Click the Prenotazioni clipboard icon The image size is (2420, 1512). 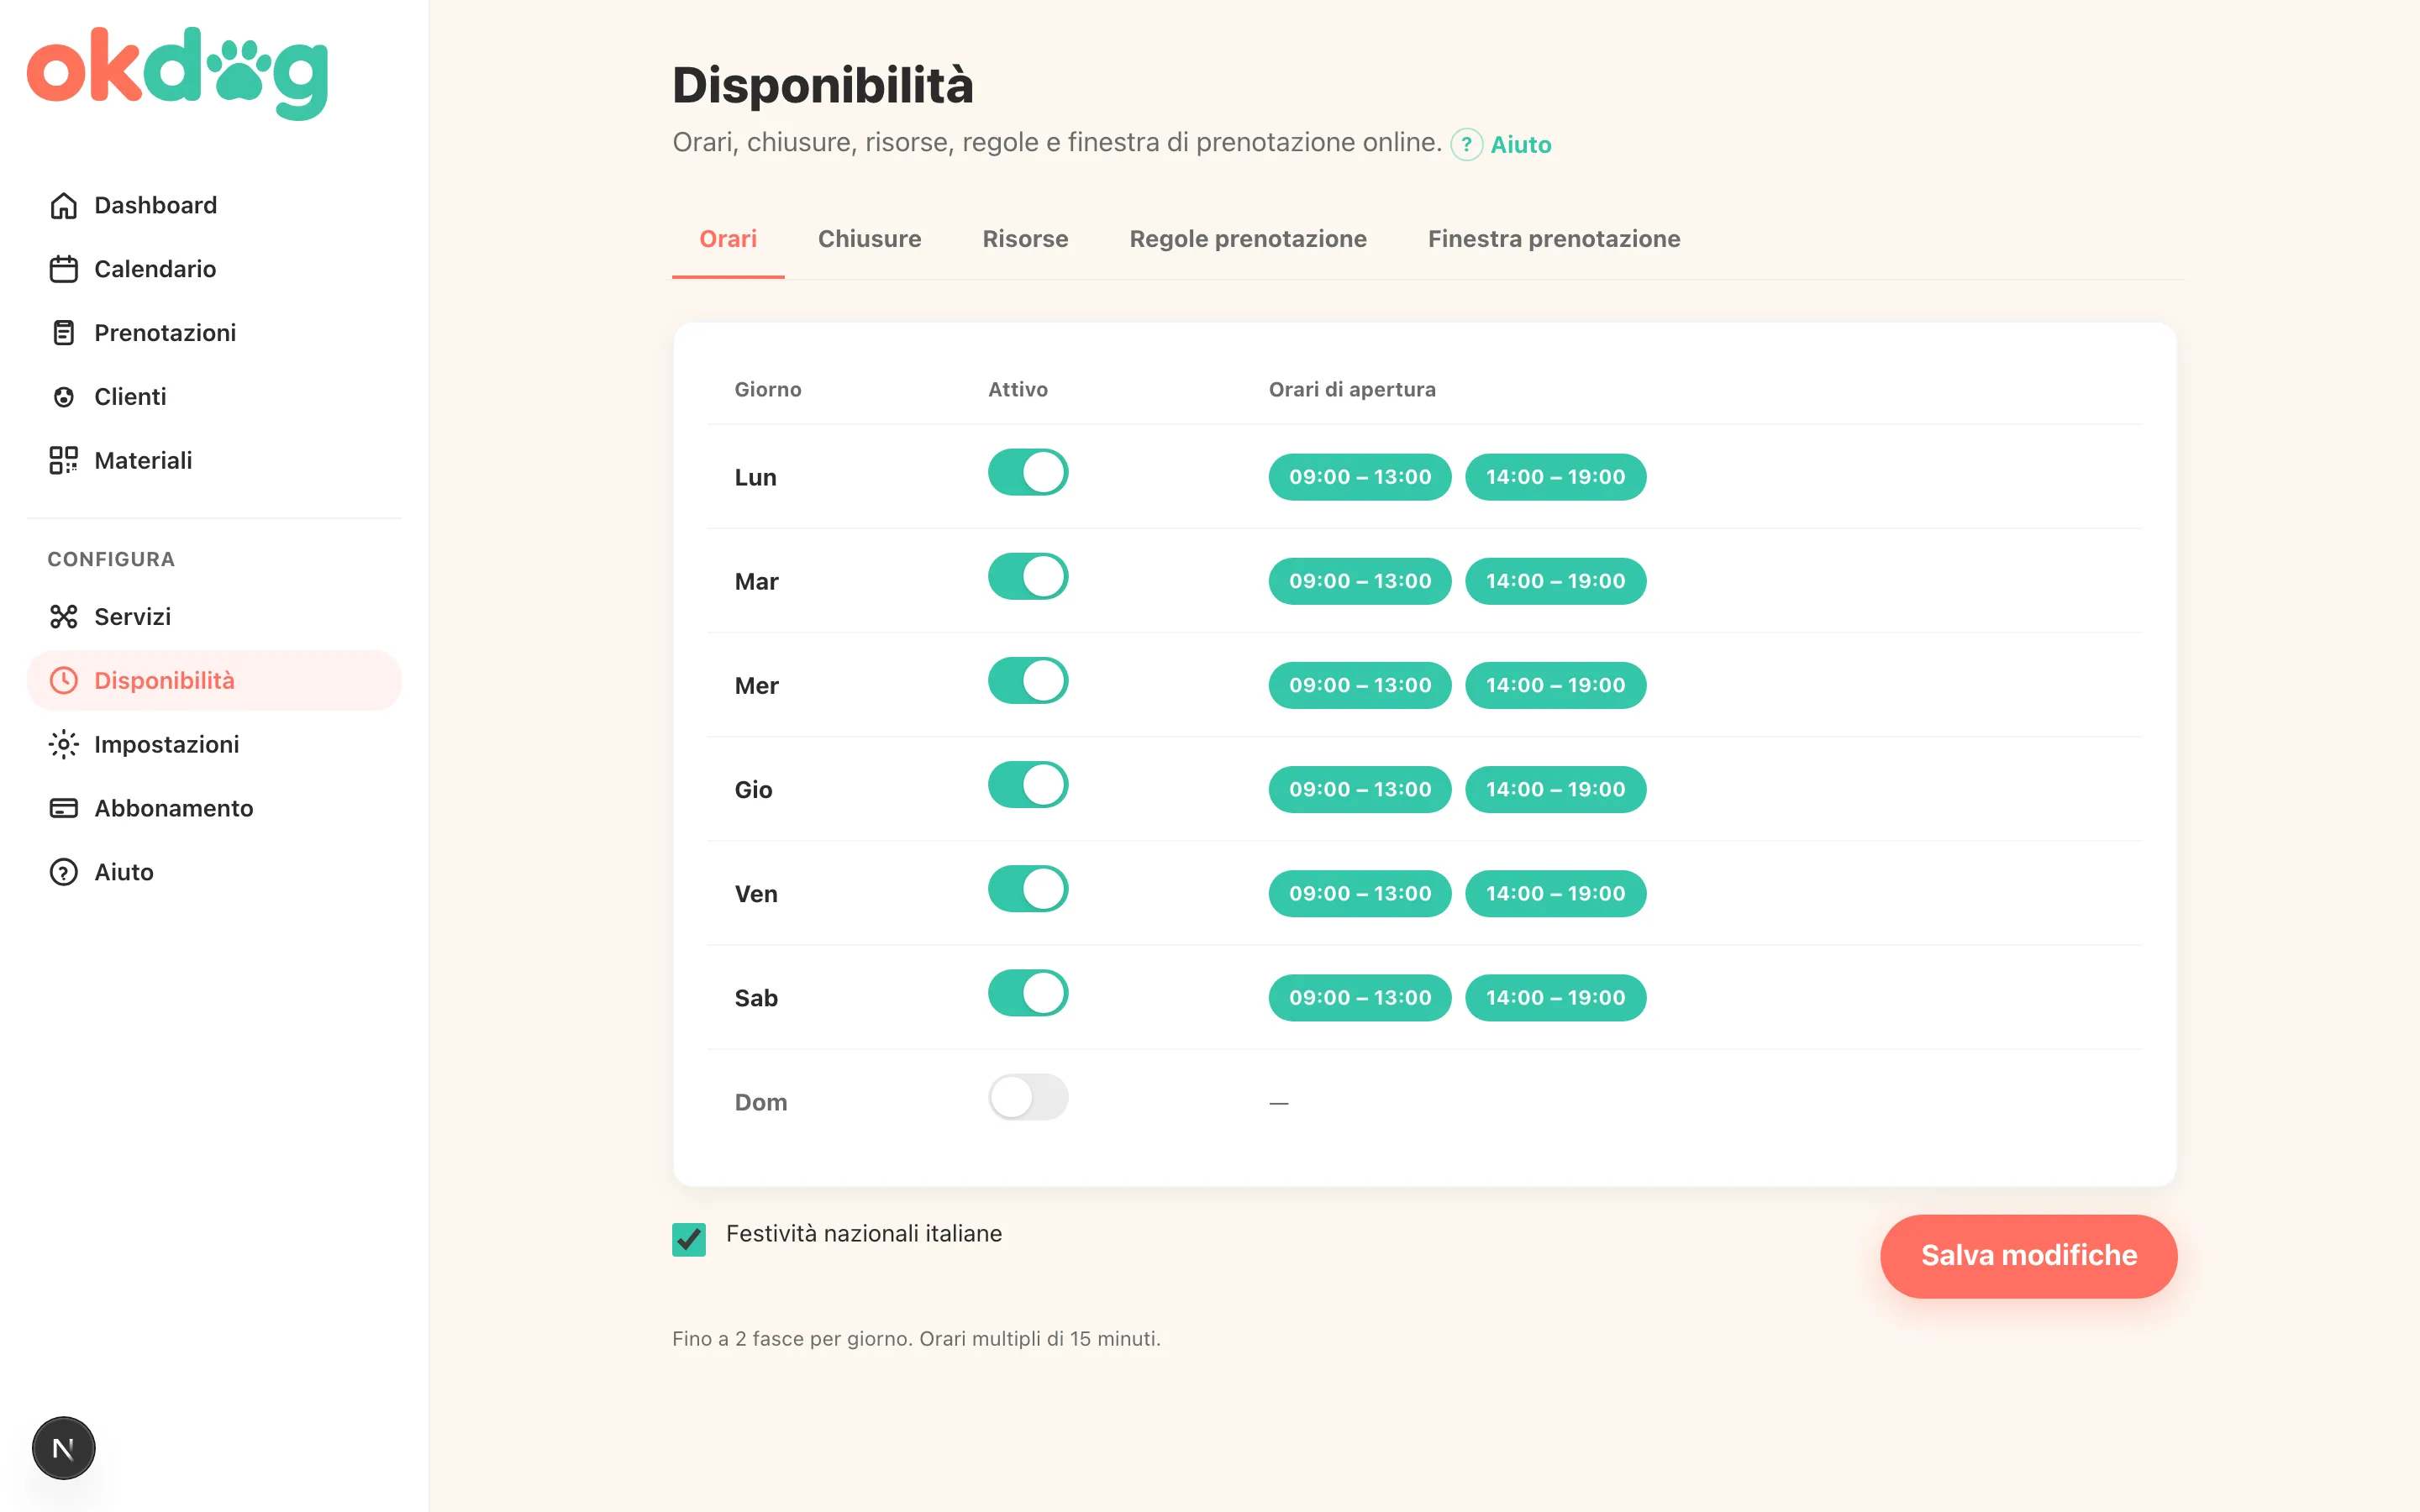(x=63, y=333)
